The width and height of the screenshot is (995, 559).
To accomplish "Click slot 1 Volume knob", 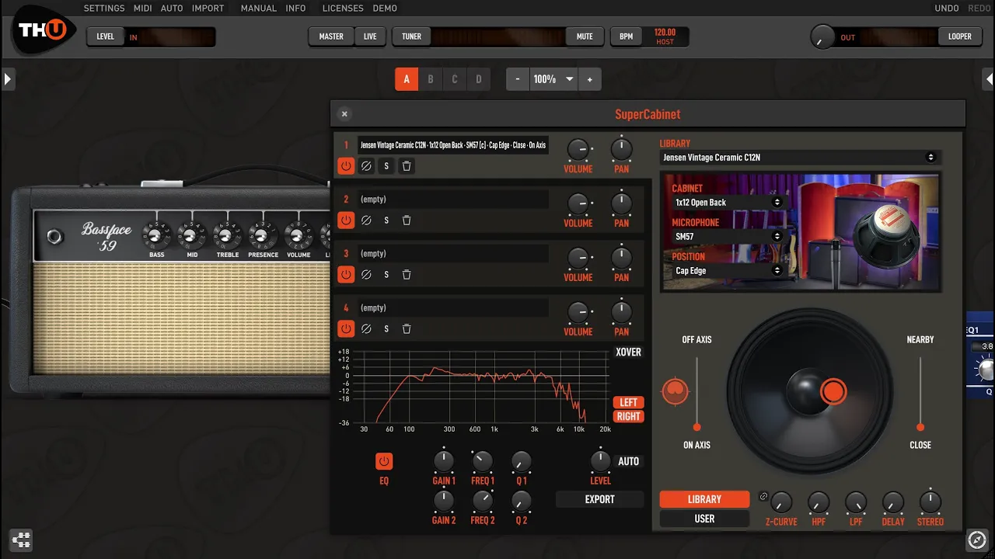I will point(578,150).
